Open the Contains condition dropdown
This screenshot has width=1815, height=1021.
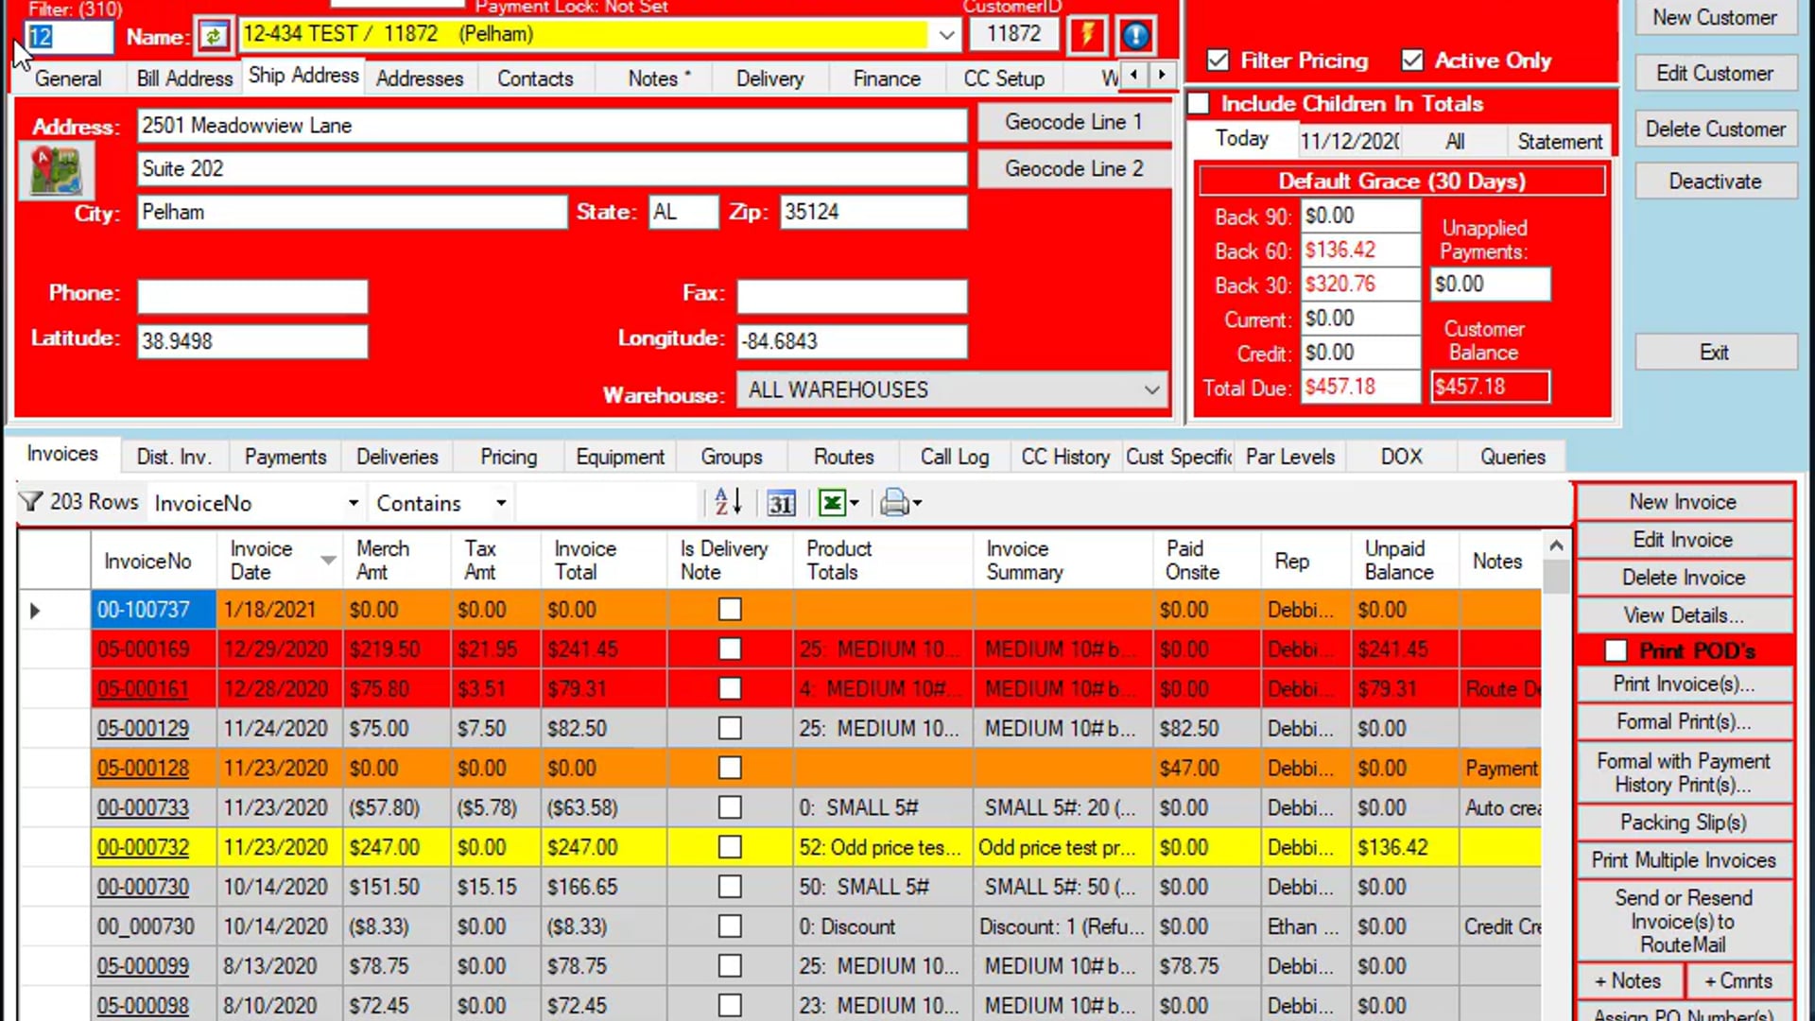pos(501,503)
